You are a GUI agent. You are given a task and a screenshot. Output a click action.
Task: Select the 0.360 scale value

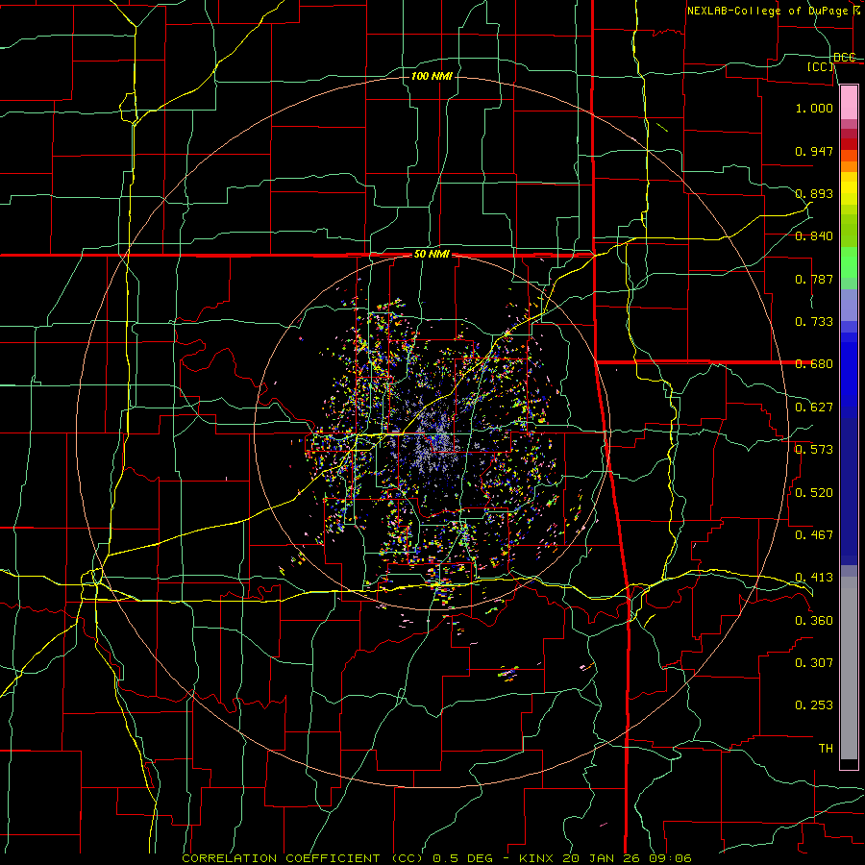tap(814, 621)
